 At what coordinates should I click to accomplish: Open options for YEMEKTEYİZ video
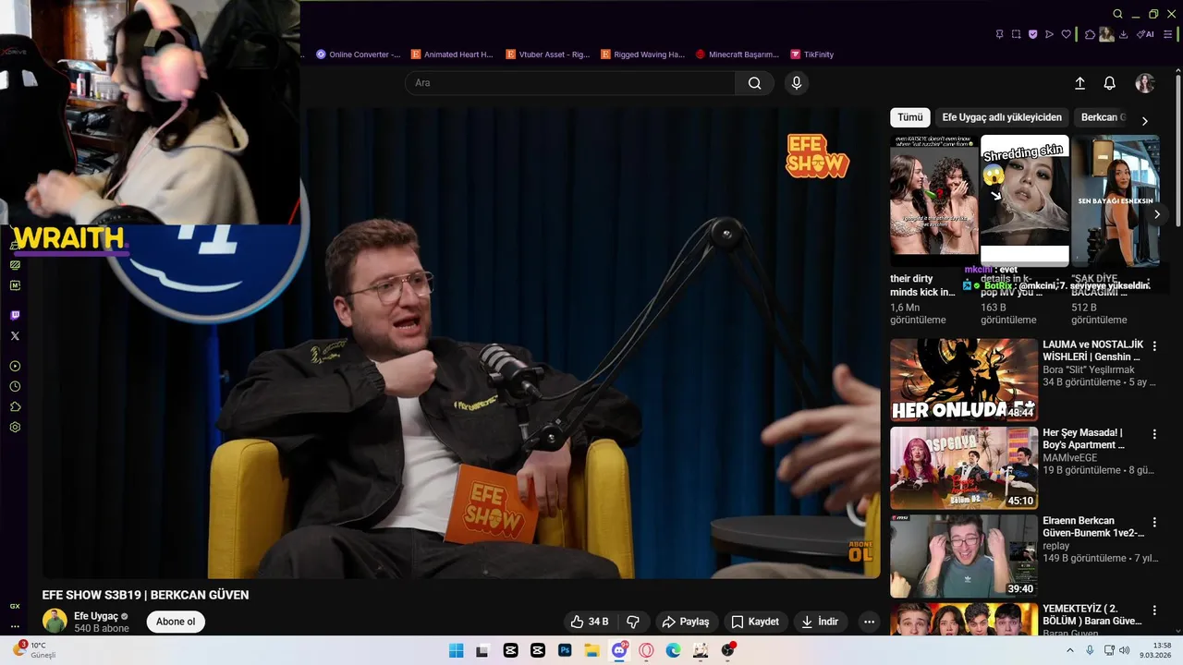[x=1154, y=611]
